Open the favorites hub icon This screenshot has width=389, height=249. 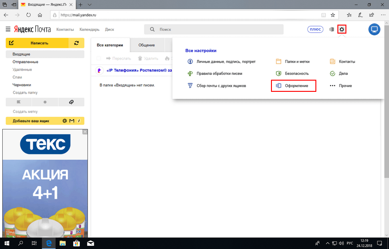[349, 15]
